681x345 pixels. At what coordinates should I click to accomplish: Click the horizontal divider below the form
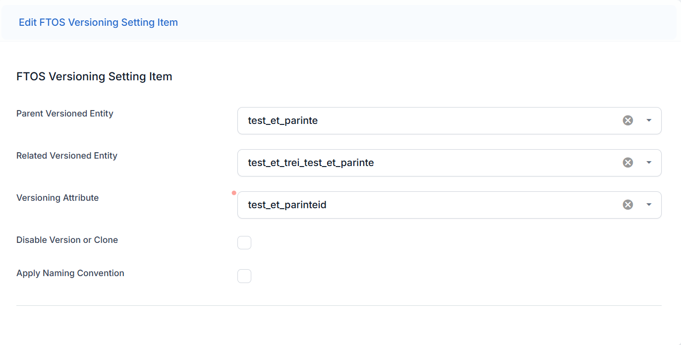pyautogui.click(x=339, y=305)
